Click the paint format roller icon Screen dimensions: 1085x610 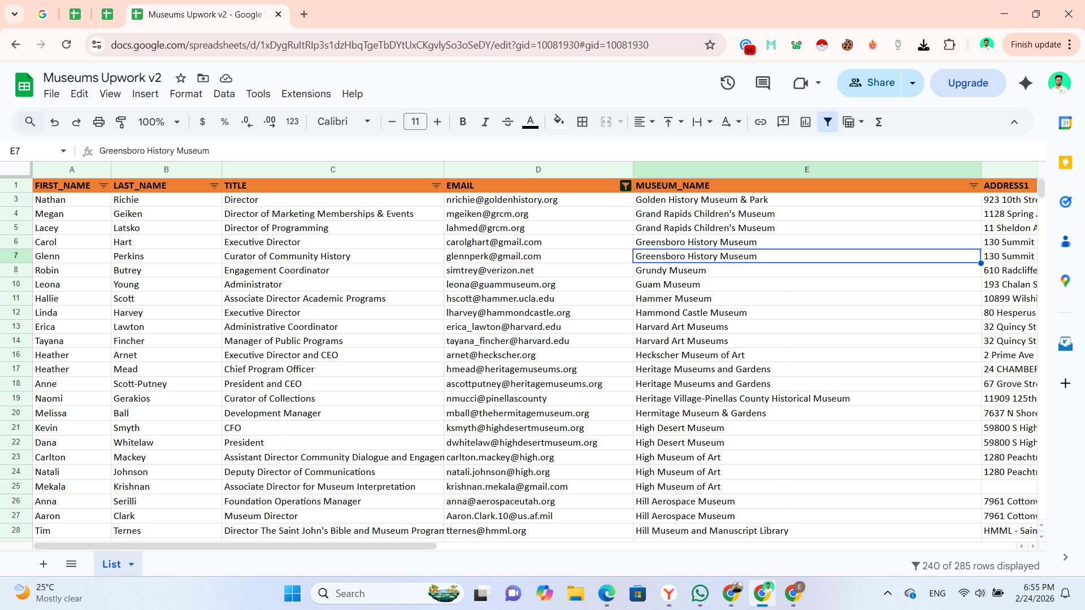[x=121, y=121]
